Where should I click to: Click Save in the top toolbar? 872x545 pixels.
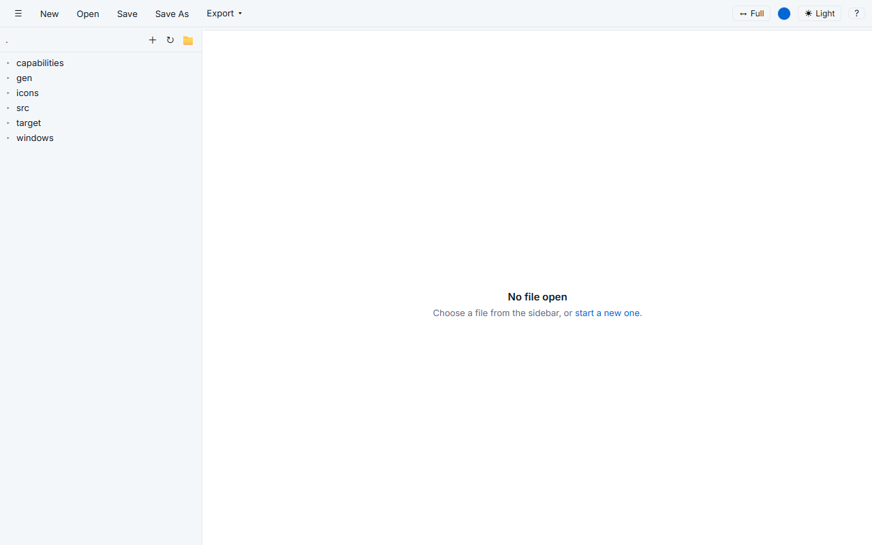click(x=127, y=14)
